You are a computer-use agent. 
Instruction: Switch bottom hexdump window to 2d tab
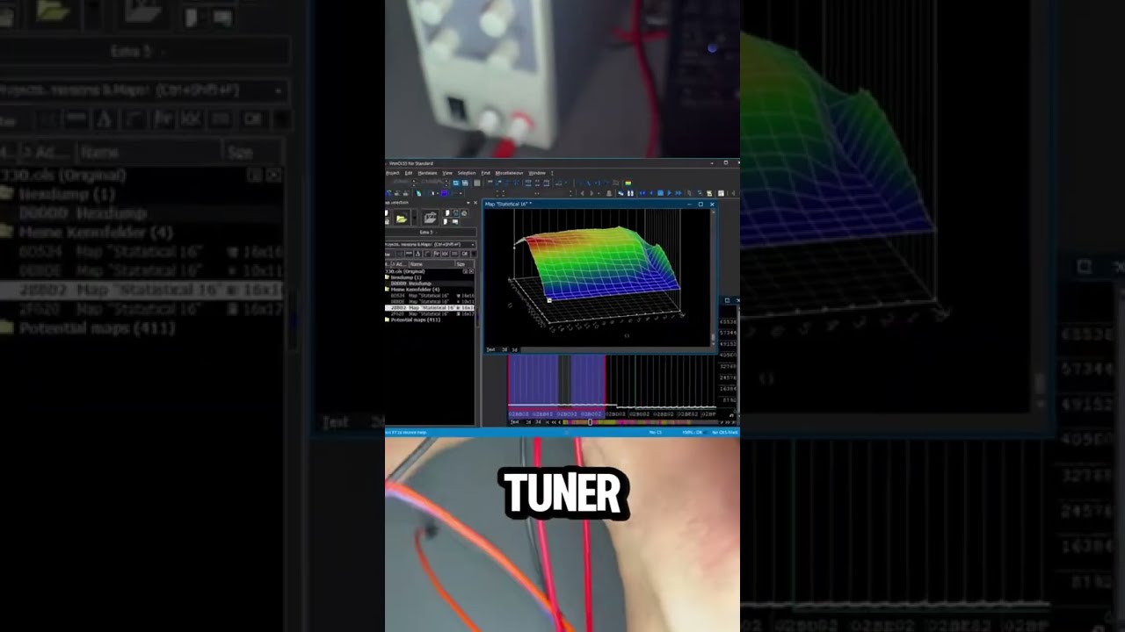528,422
